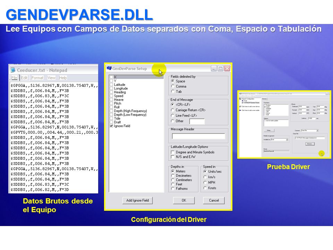Click the Add Ignore Field button
This screenshot has width=333, height=250.
click(137, 200)
